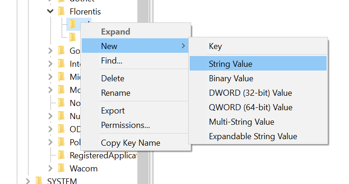The image size is (349, 184).
Task: Select the highlighted subkey folder under Florentis
Action: pos(72,24)
